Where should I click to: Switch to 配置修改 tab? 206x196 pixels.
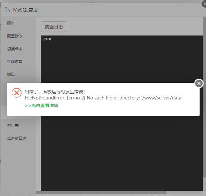tap(15, 36)
